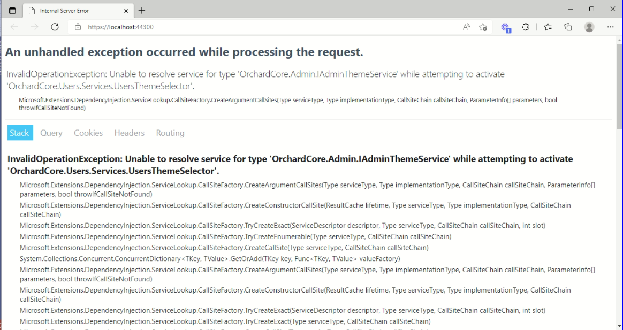
Task: Refresh the localhost page
Action: coord(55,27)
